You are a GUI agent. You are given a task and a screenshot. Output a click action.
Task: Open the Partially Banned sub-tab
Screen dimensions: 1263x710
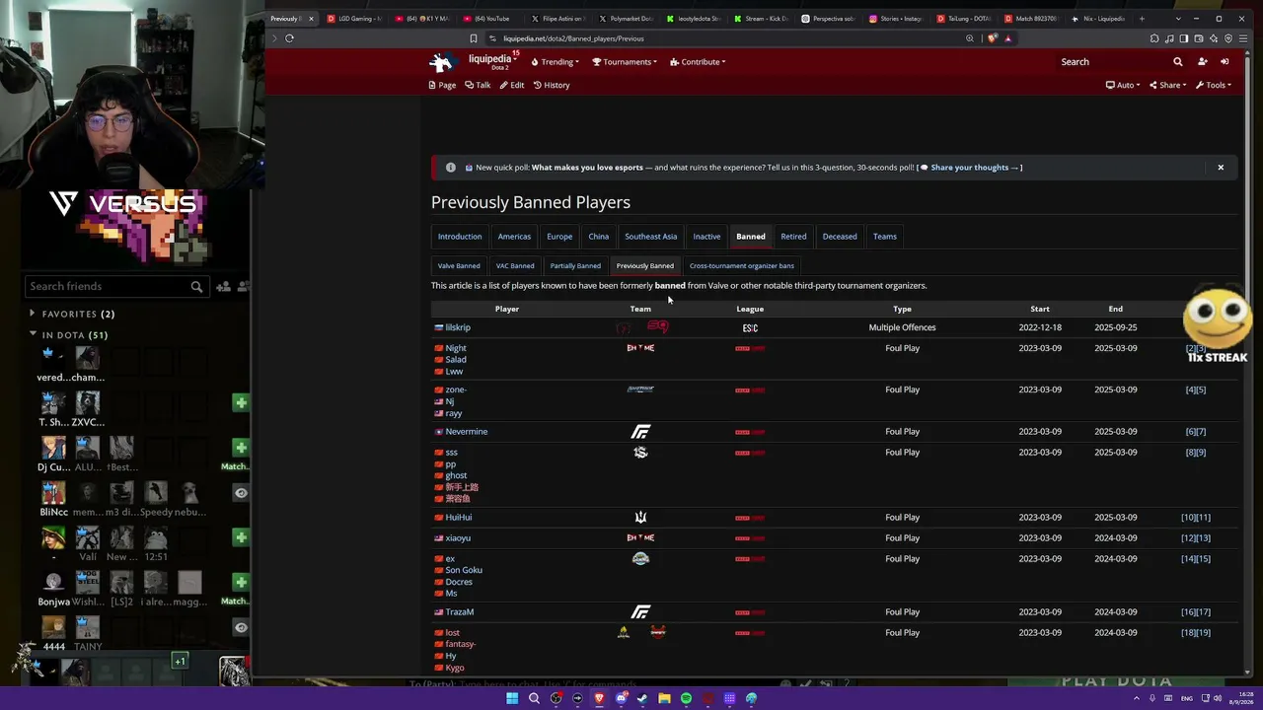pos(575,266)
